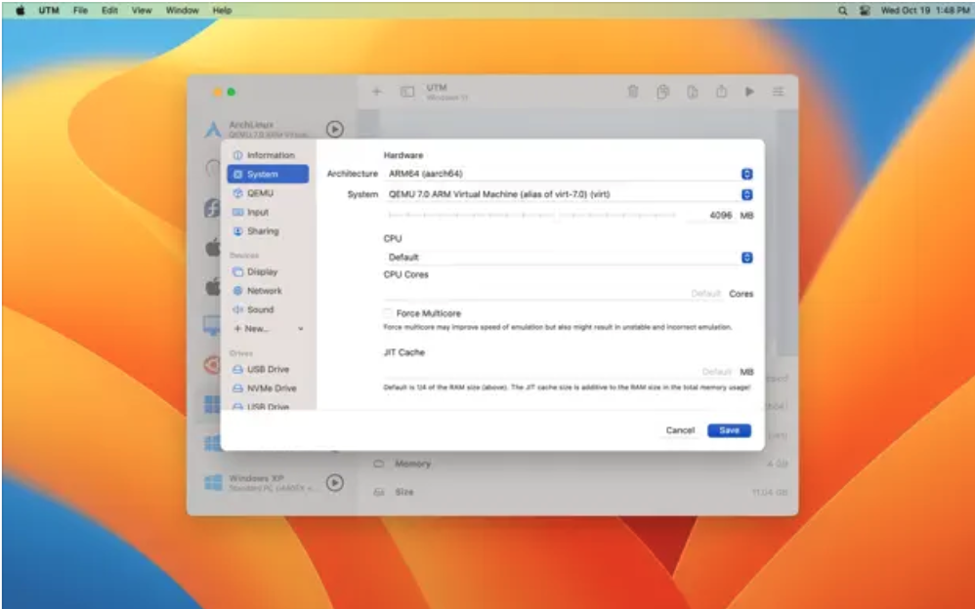
Task: Open the Window menu
Action: click(182, 10)
